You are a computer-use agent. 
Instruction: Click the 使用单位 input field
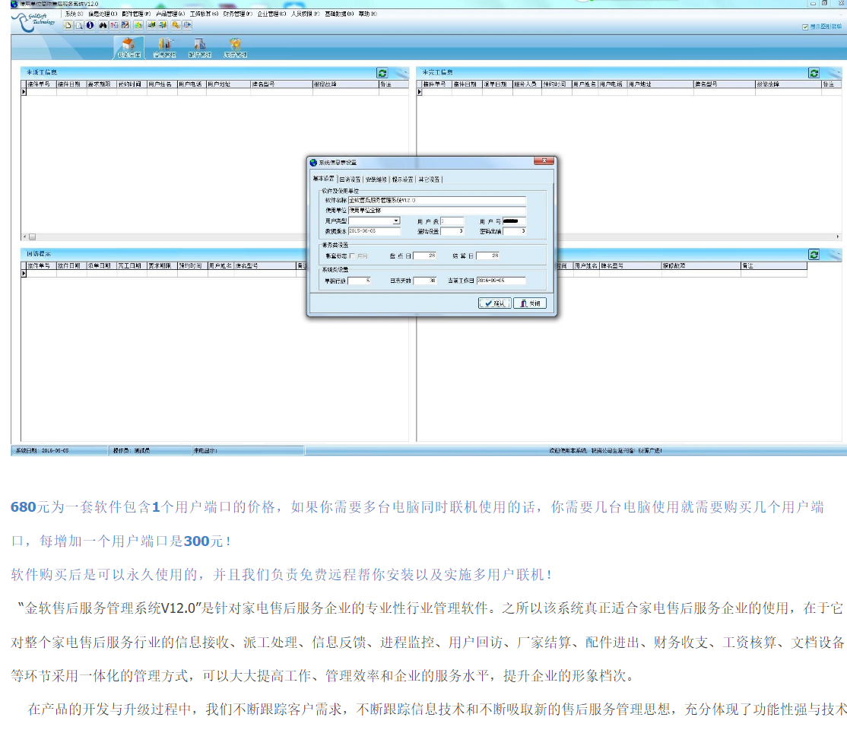pyautogui.click(x=437, y=211)
